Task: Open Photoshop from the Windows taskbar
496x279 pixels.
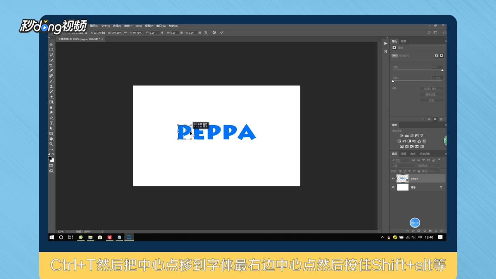Action: tap(129, 237)
